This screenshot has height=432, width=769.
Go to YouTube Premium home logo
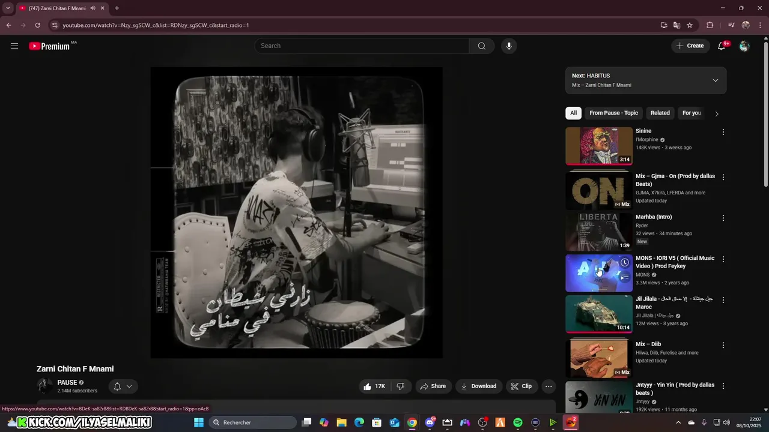[x=50, y=46]
